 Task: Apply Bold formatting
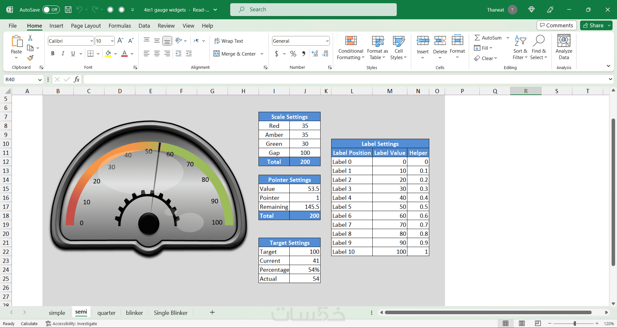coord(53,54)
